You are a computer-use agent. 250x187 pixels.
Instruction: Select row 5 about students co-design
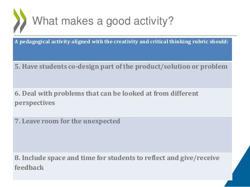pos(122,75)
